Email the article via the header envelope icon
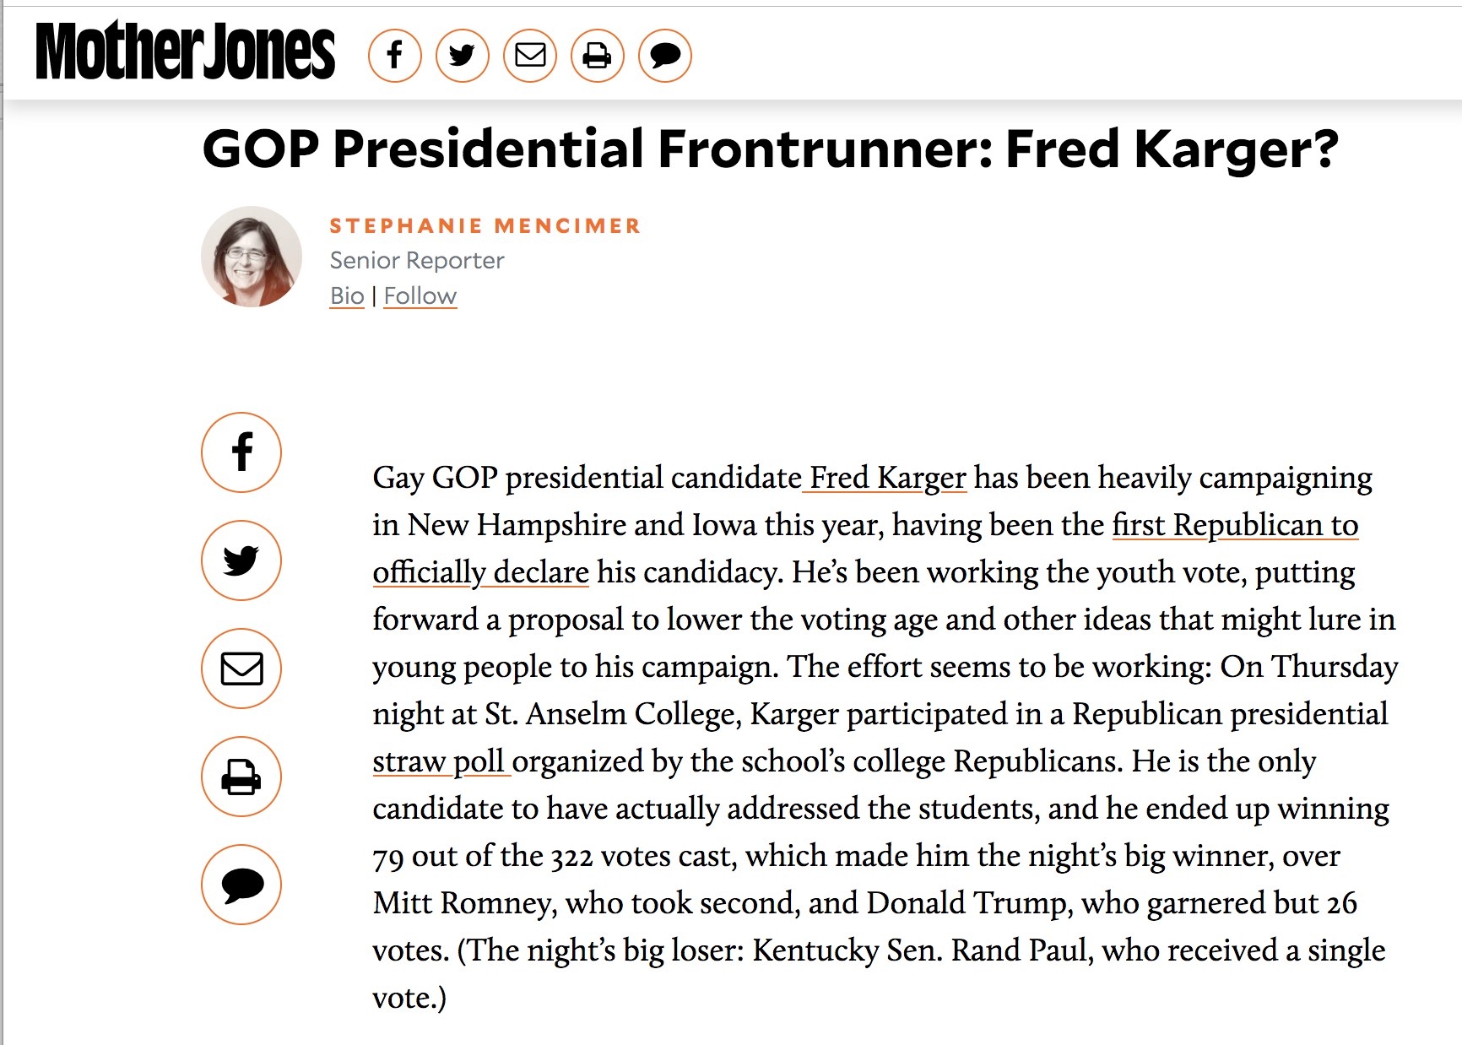 coord(530,56)
